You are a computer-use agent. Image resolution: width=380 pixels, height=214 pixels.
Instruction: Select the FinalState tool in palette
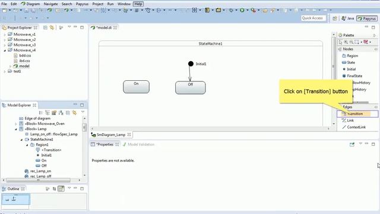[352, 76]
